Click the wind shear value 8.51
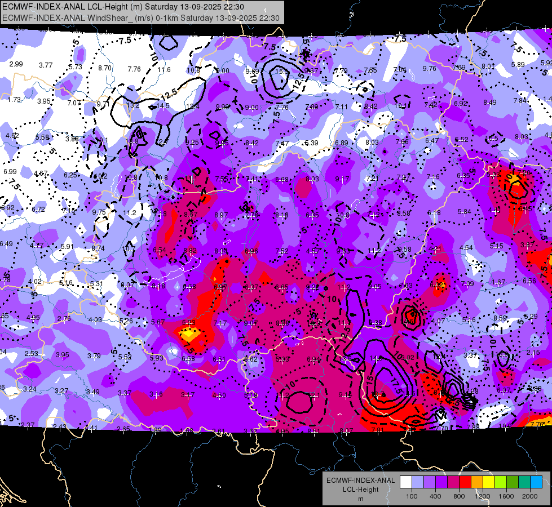This screenshot has height=507, width=552. (x=313, y=430)
